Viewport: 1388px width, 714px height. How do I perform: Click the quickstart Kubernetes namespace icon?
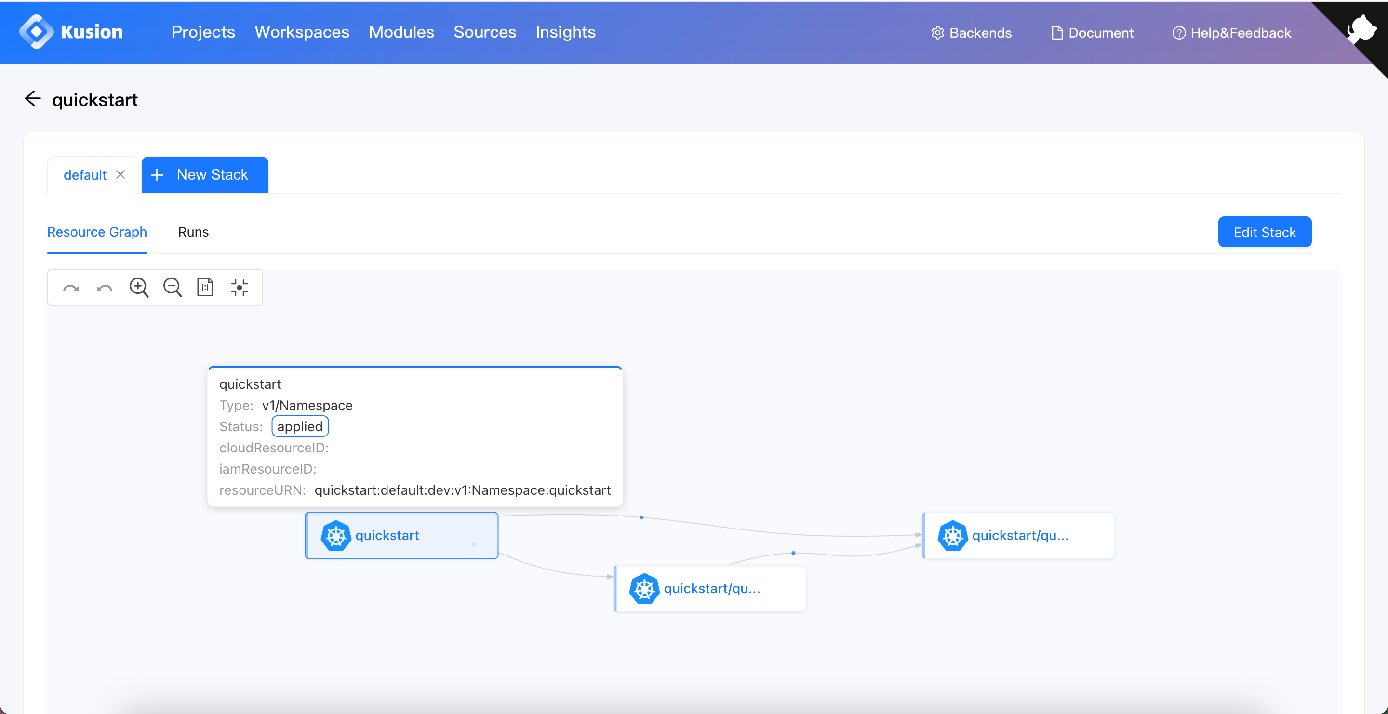click(x=337, y=536)
